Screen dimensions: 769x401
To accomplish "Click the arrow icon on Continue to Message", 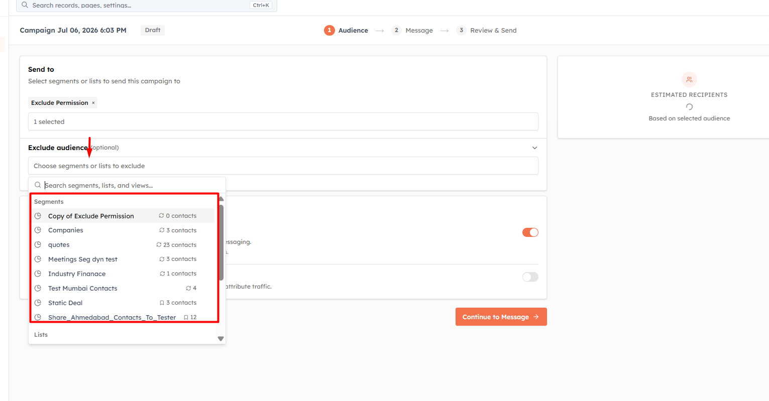I will click(x=536, y=317).
